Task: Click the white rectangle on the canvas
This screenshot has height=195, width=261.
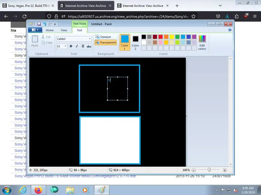Action: (x=110, y=140)
